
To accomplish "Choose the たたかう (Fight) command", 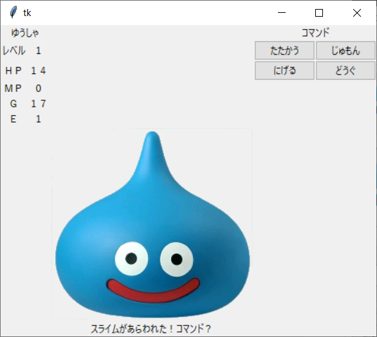I will tap(284, 50).
